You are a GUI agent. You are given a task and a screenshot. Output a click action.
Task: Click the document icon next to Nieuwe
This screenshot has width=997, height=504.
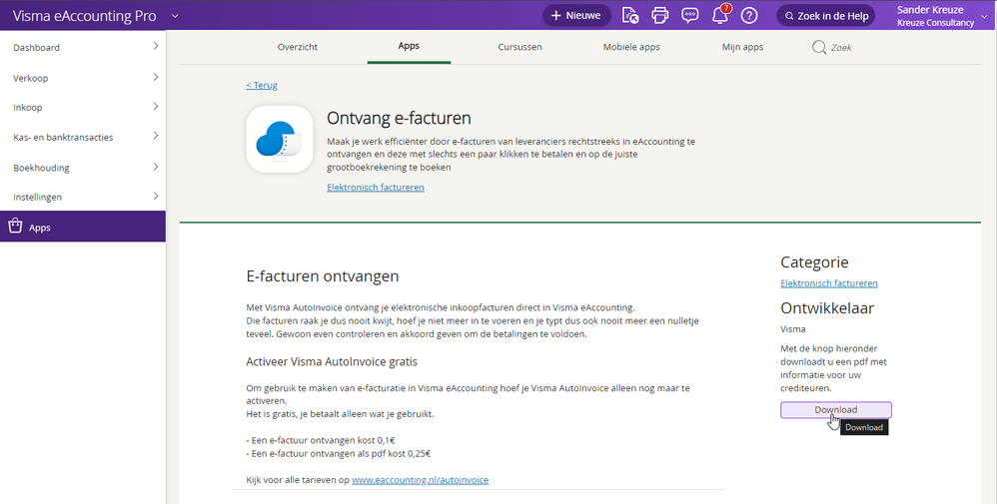pos(630,15)
